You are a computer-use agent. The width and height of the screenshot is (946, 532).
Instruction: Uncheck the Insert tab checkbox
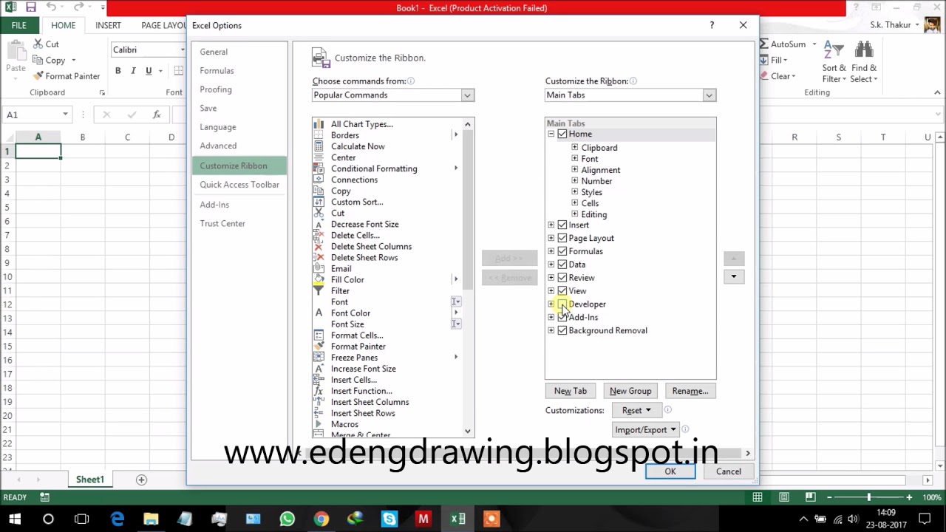pos(562,225)
